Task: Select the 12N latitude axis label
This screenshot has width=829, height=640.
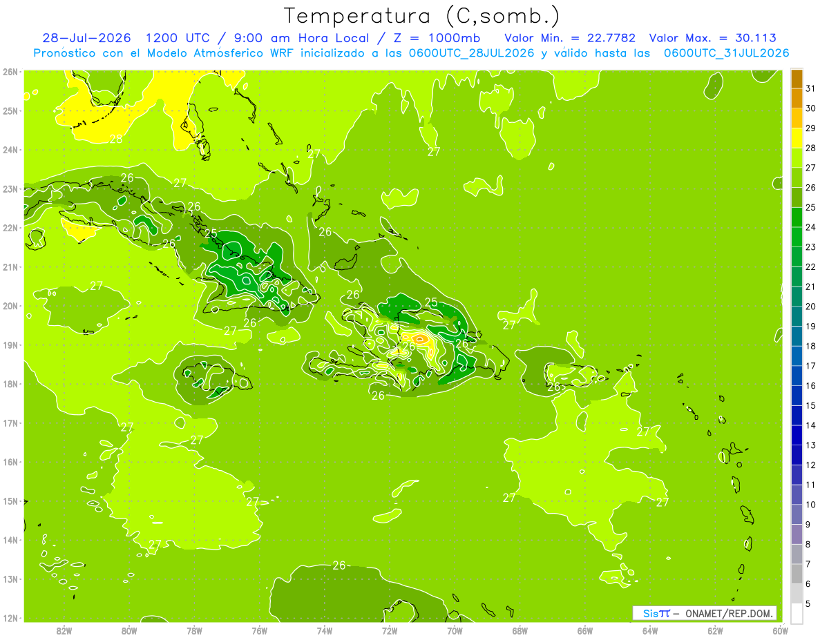Action: click(10, 618)
